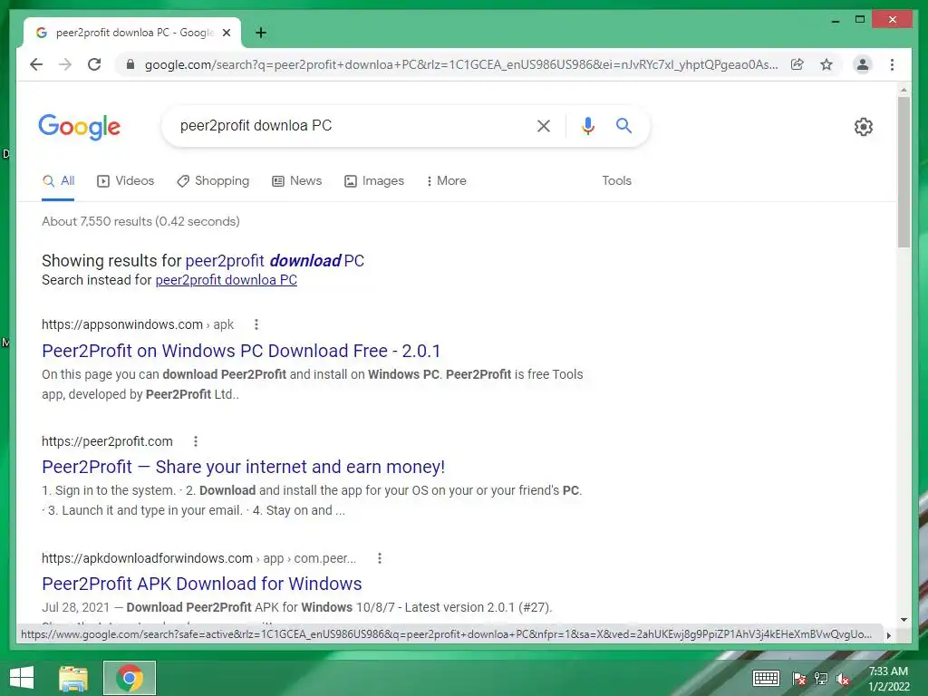Open a new tab with the plus button
This screenshot has width=928, height=696.
[x=260, y=33]
